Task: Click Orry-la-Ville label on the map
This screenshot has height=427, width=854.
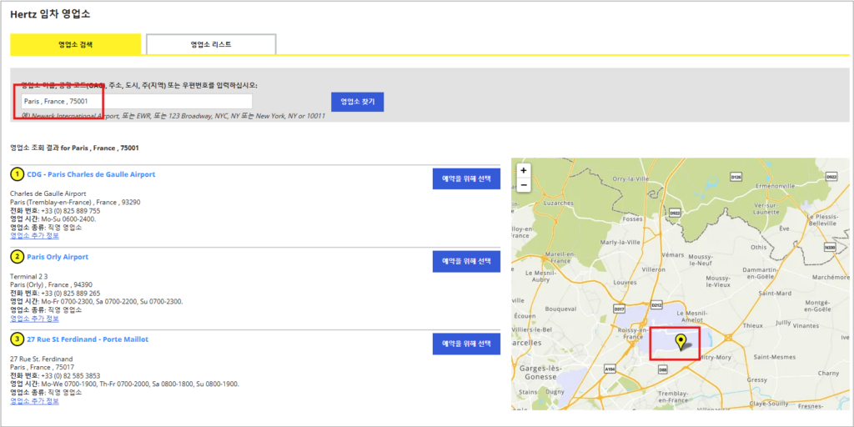Action: (632, 178)
